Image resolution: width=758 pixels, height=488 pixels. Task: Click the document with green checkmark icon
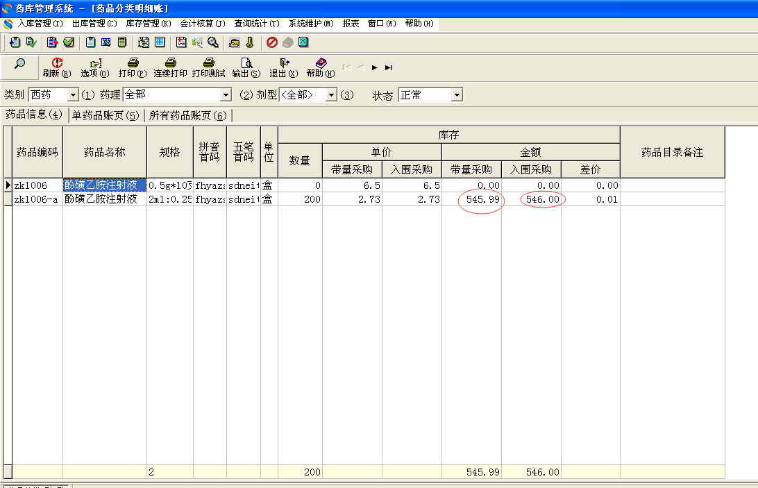[31, 42]
